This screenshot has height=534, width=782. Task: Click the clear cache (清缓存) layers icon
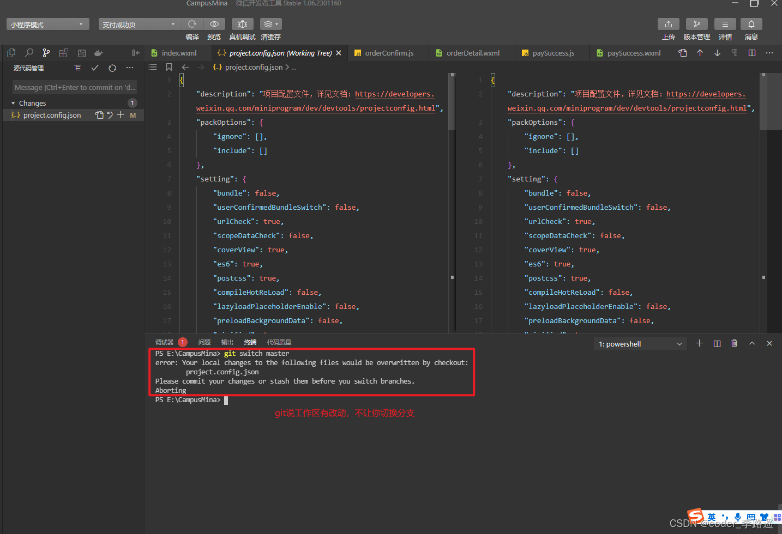pyautogui.click(x=270, y=24)
